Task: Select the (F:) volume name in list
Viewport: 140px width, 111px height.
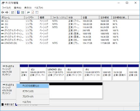Action: pos(6,27)
